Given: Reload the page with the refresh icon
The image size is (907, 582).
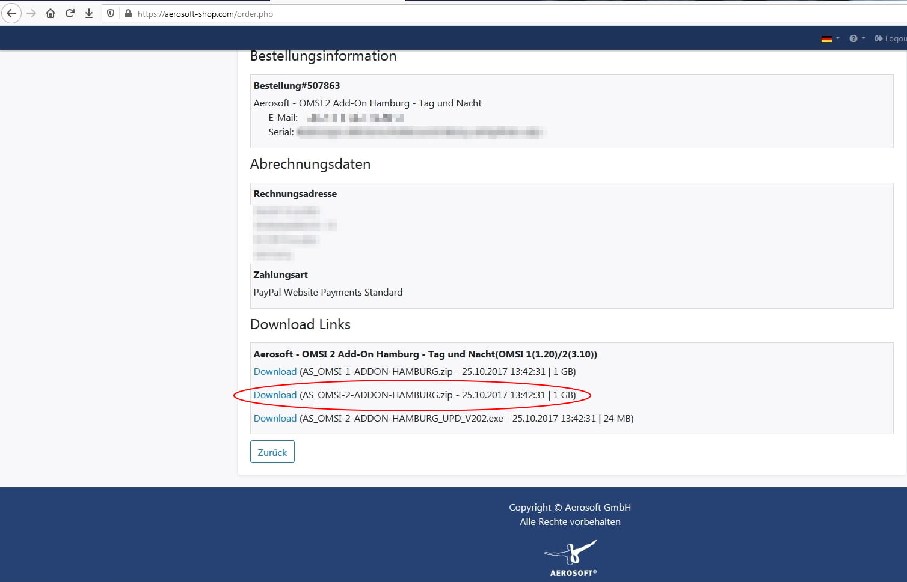Looking at the screenshot, I should [70, 13].
